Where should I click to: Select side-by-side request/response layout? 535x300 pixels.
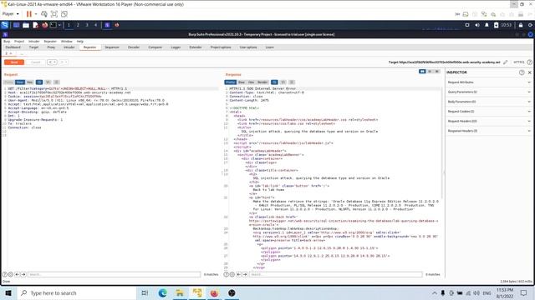422,72
